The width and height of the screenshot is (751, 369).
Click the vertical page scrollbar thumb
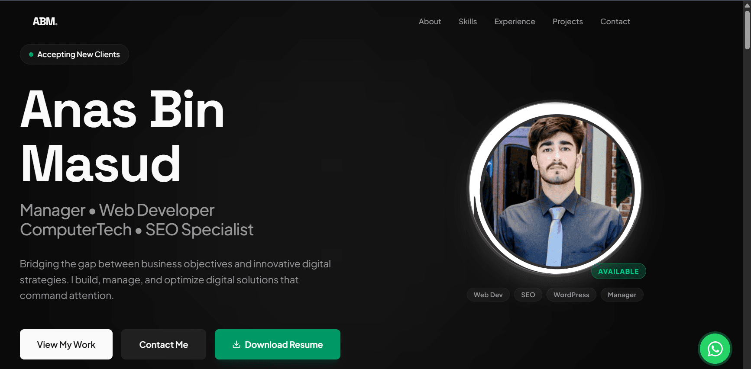click(x=747, y=30)
